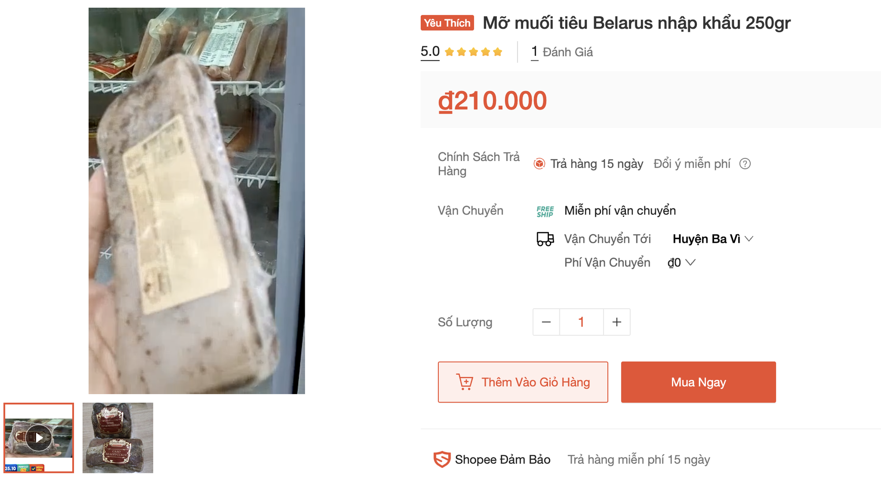
Task: Select the first rating star
Action: (449, 51)
